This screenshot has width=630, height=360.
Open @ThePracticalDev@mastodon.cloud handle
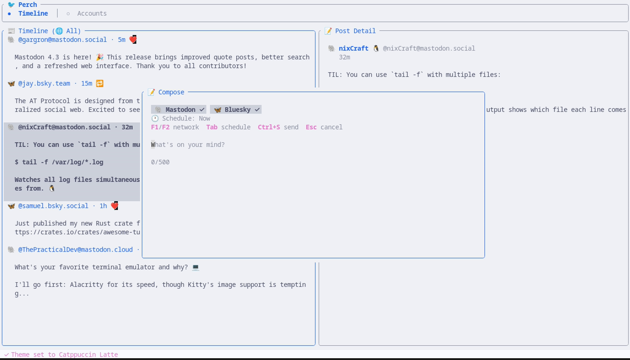[x=76, y=250]
